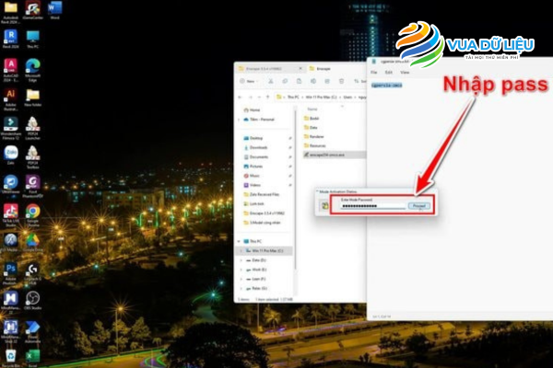553x368 pixels.
Task: Select Downloads in Explorer sidebar
Action: (x=258, y=146)
